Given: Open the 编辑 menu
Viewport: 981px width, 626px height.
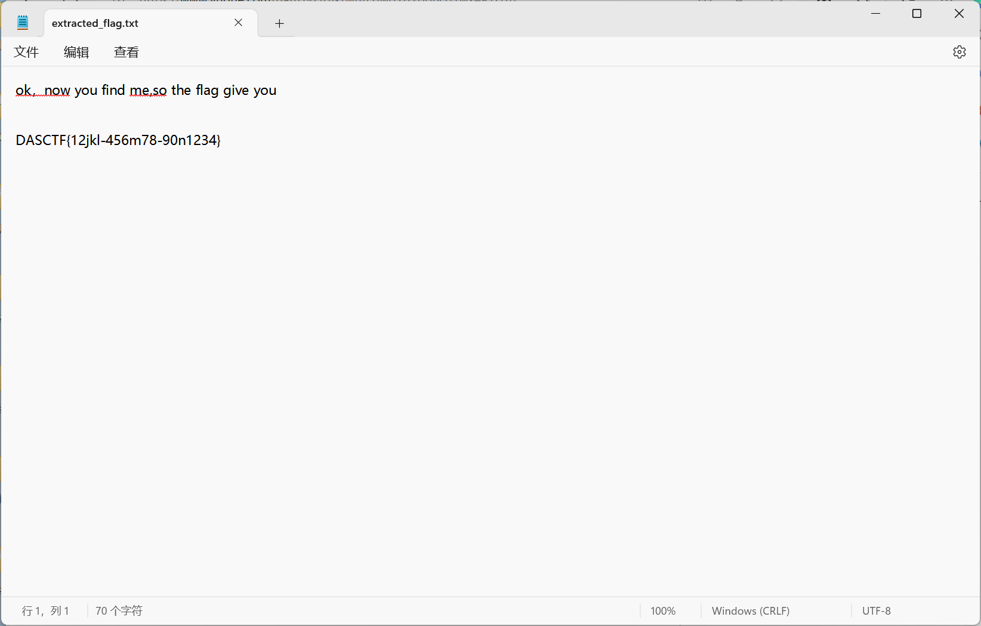Looking at the screenshot, I should [x=76, y=53].
